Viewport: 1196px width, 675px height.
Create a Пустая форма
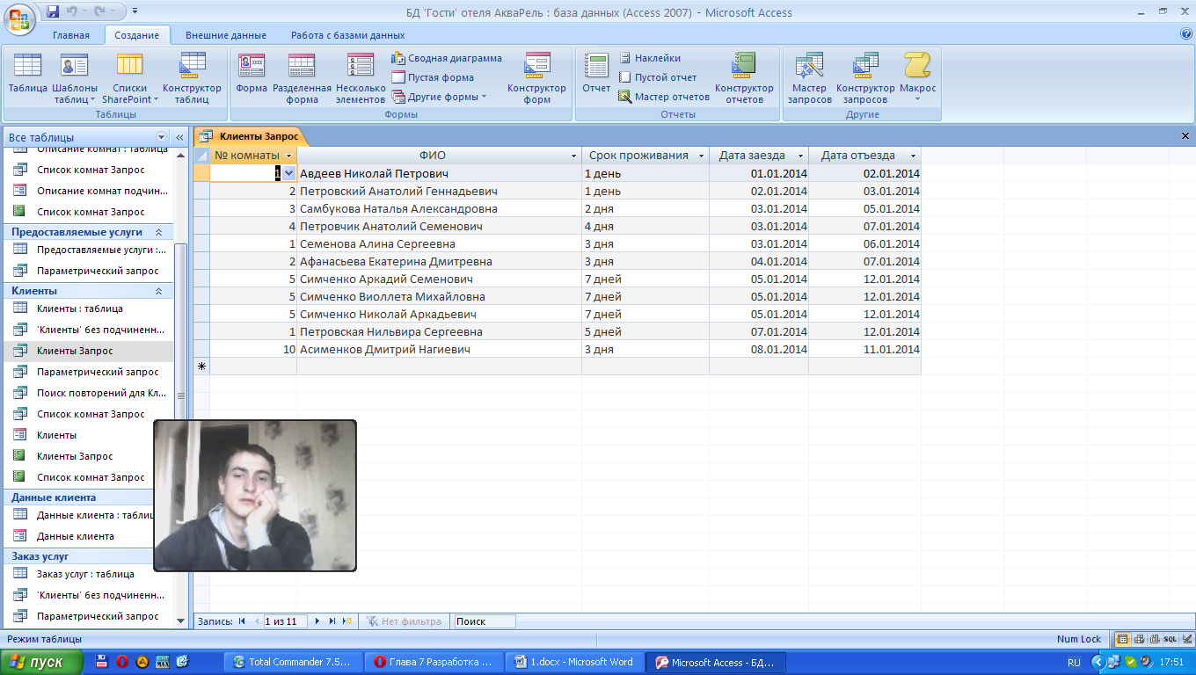[433, 77]
